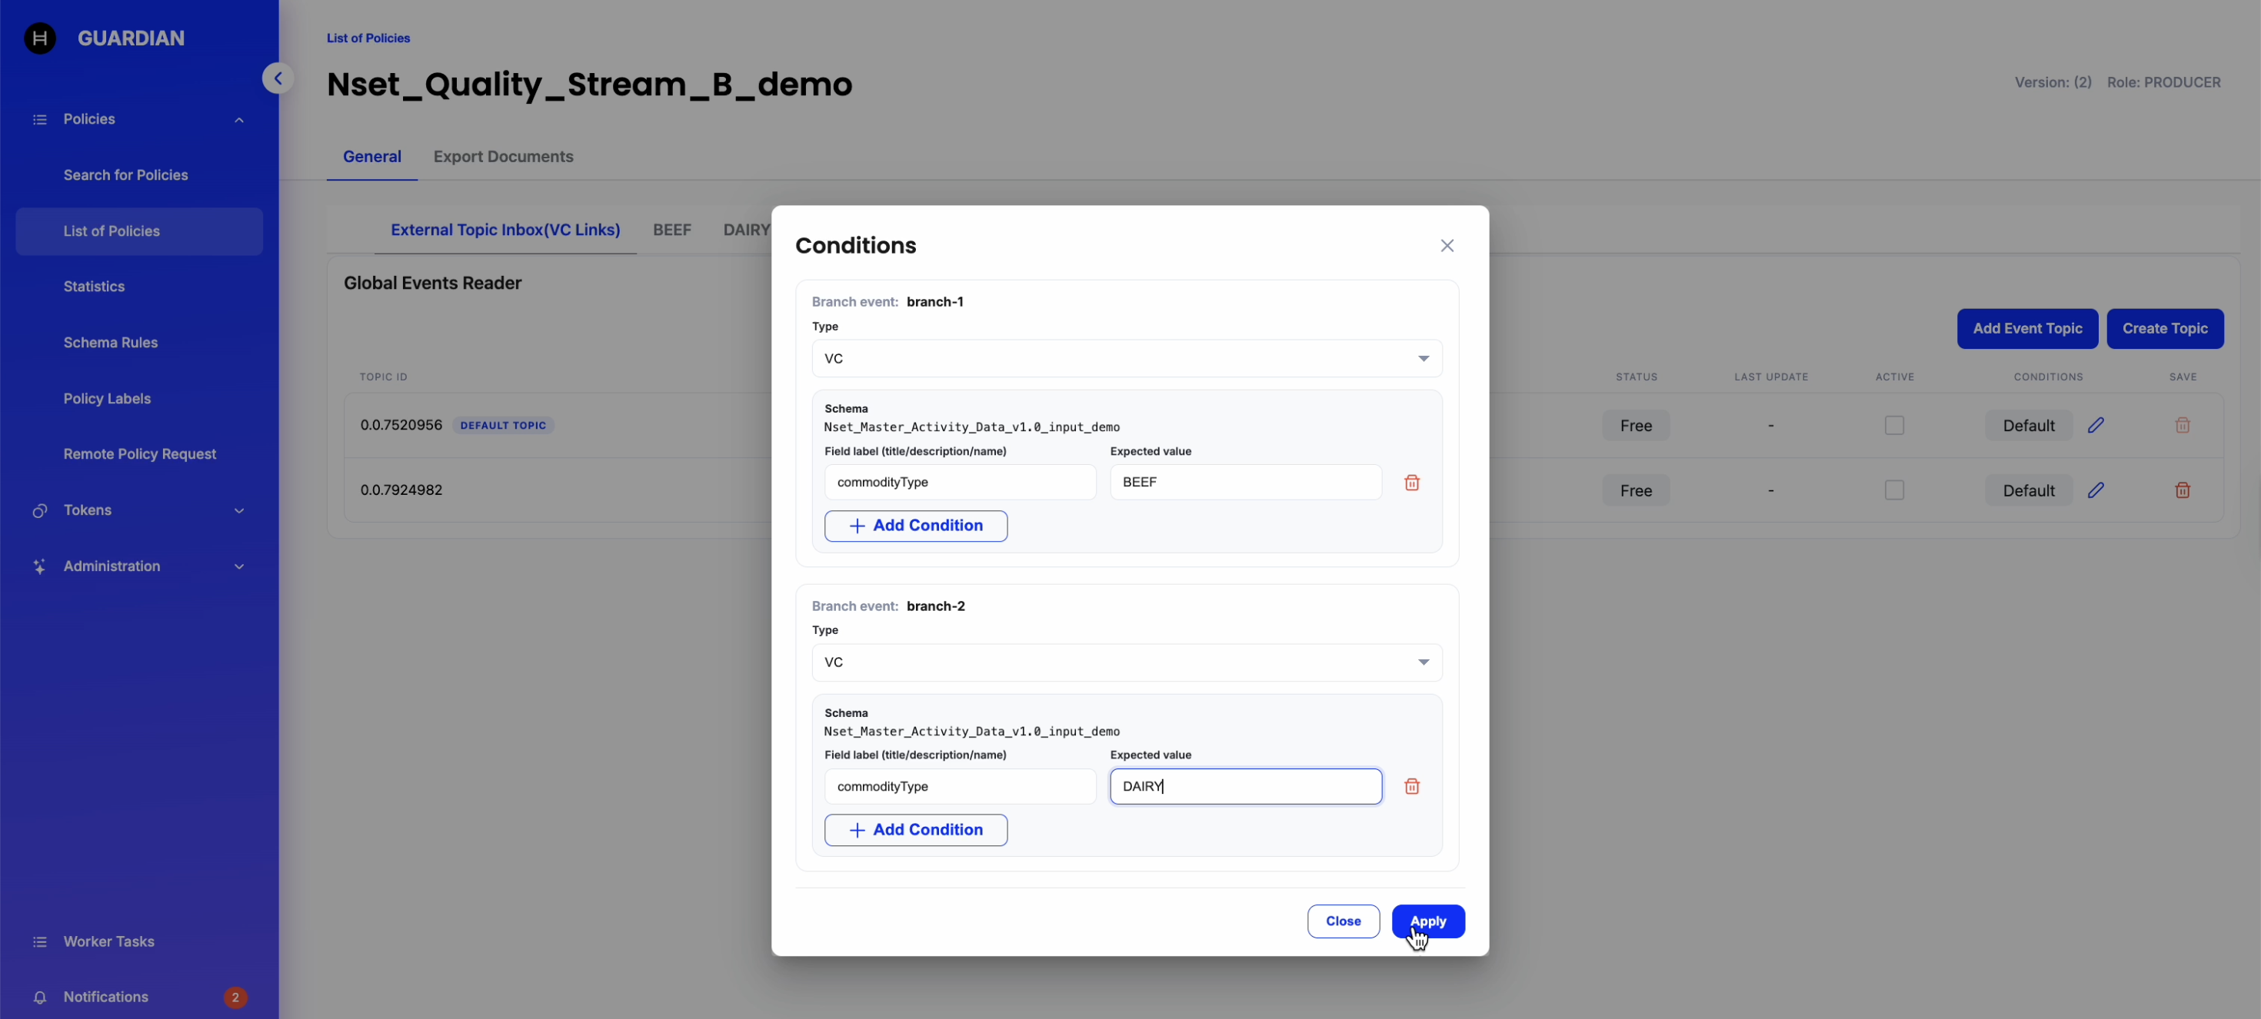Close the Conditions dialog with the X icon

tap(1447, 246)
